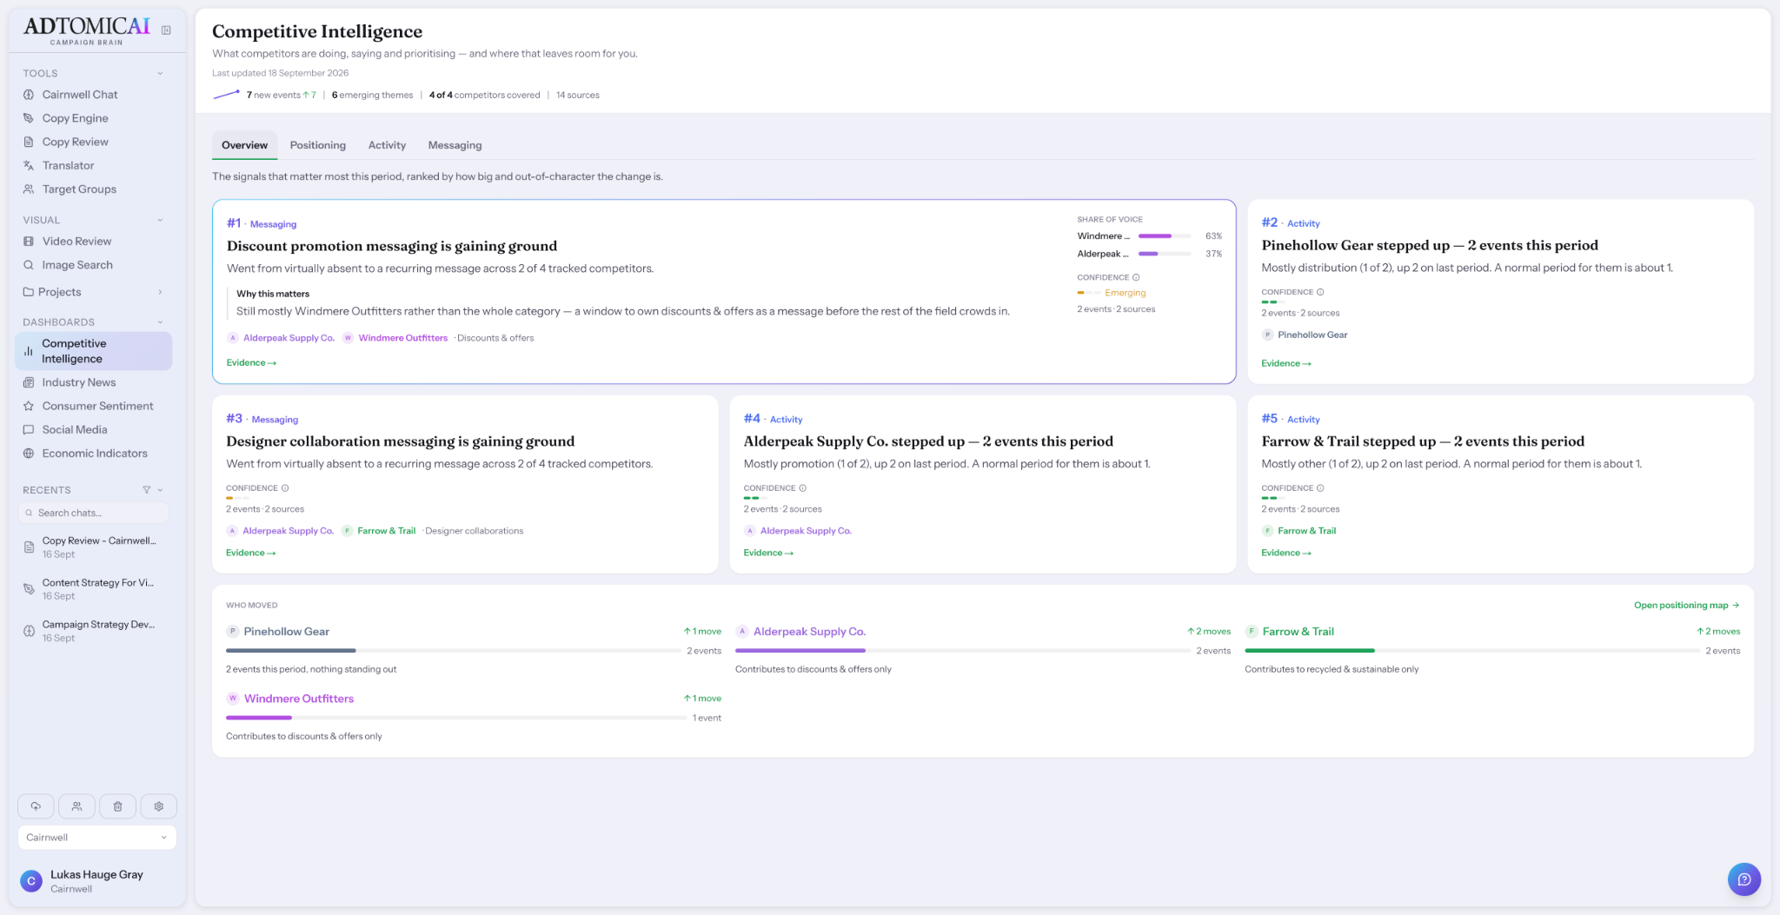Viewport: 1780px width, 915px height.
Task: Open the Cairnwell workspace dropdown
Action: (x=96, y=838)
